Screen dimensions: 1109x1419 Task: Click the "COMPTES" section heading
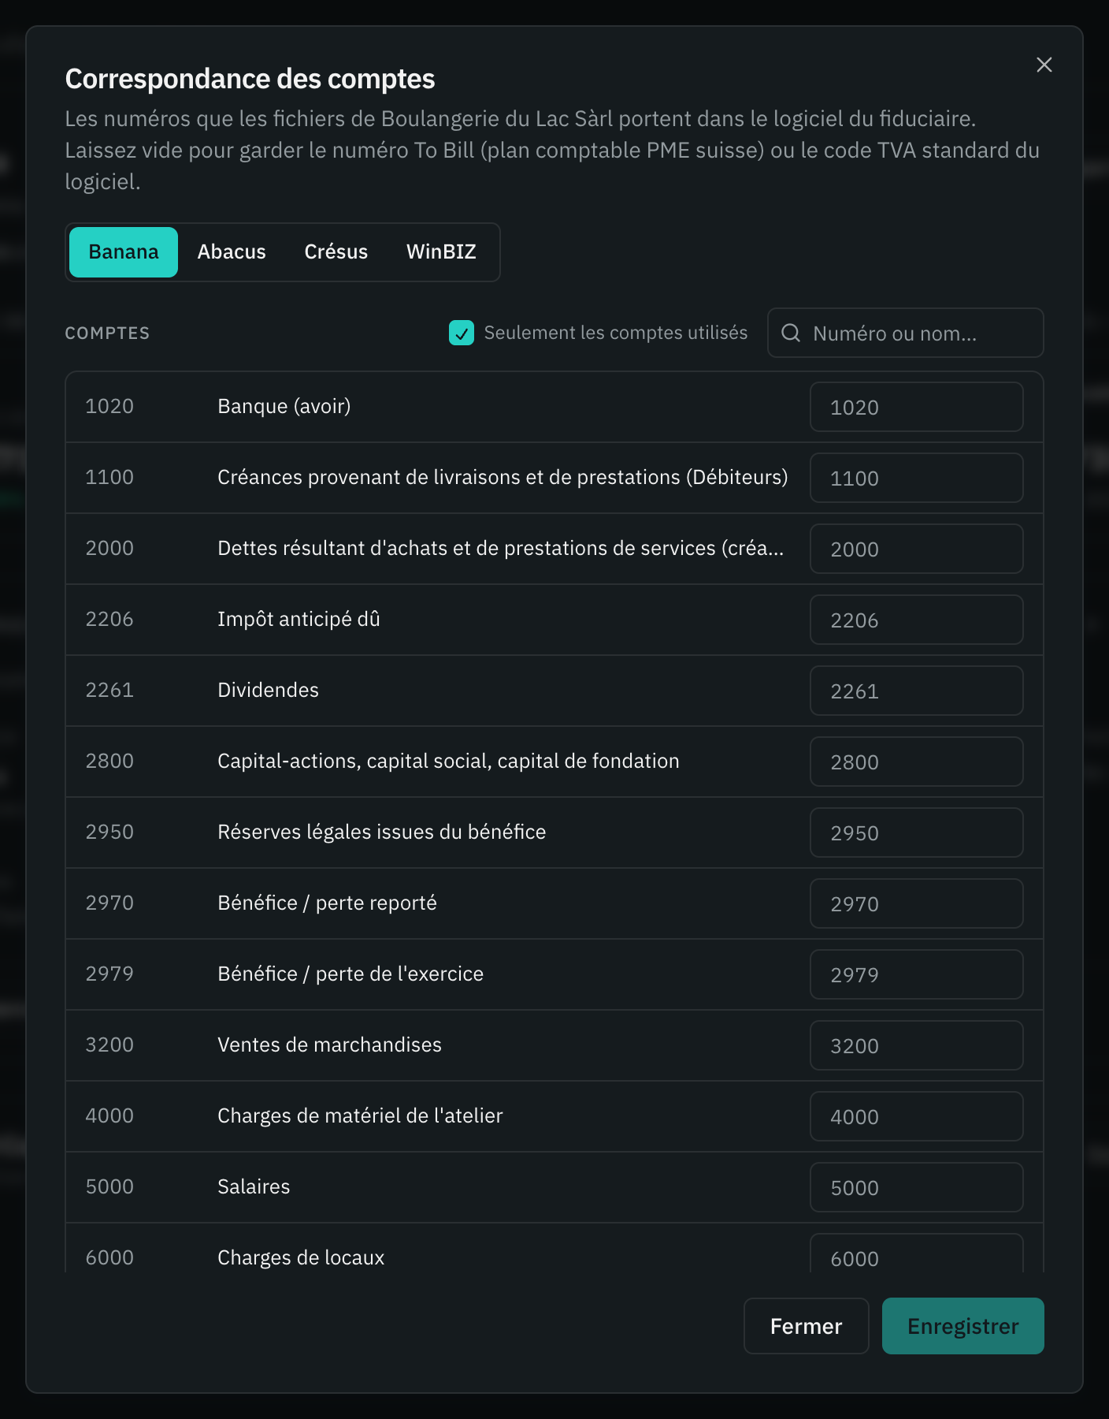(107, 333)
